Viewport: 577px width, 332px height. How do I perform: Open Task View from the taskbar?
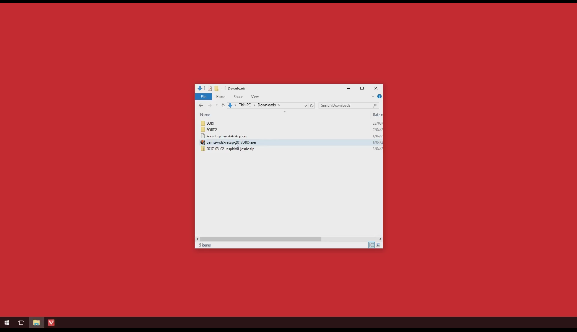(x=21, y=323)
